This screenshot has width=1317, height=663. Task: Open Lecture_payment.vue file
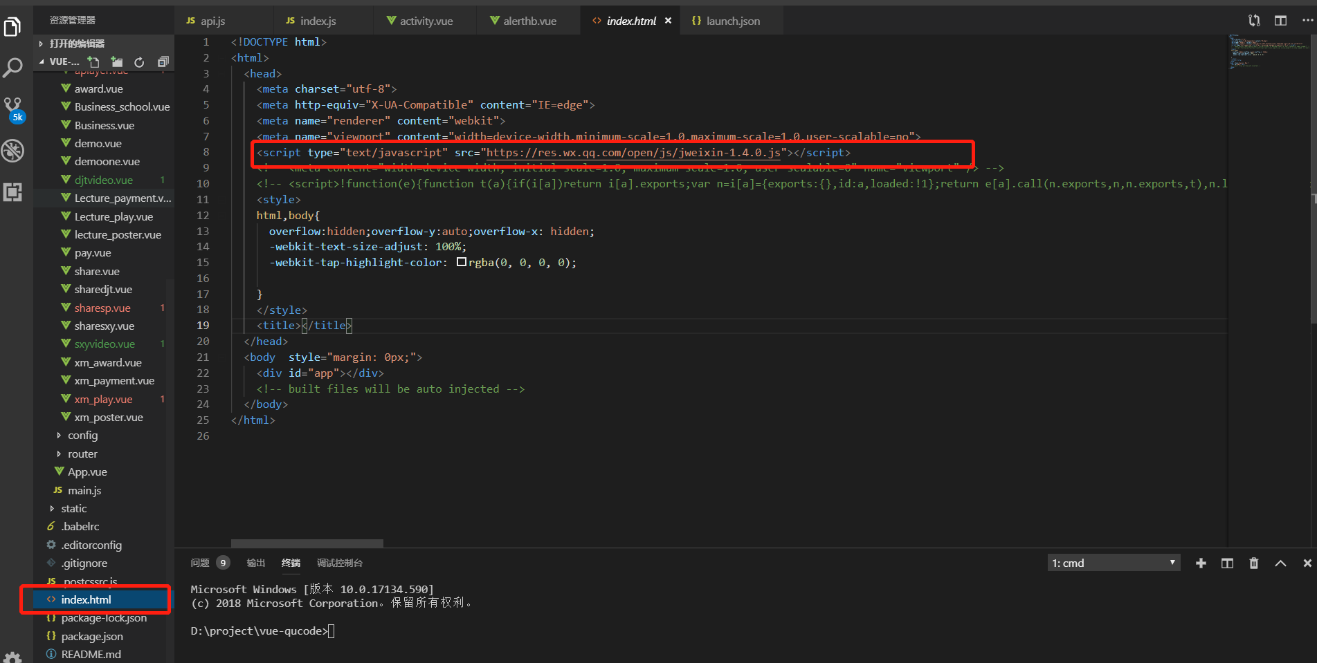122,198
